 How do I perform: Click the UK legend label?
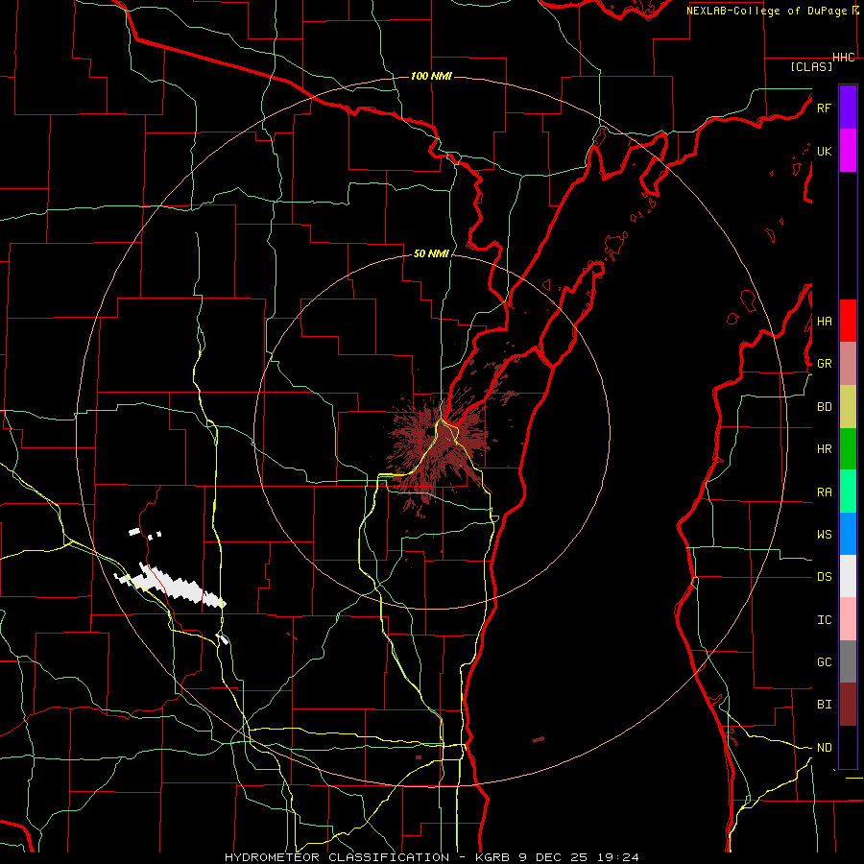824,151
